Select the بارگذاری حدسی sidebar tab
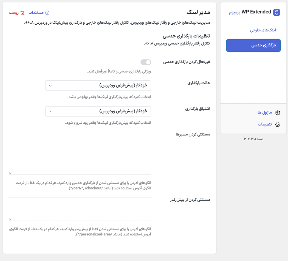 (253, 46)
